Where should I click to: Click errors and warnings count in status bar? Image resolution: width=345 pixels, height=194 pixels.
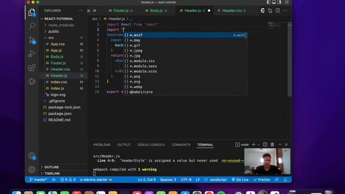[x=68, y=179]
